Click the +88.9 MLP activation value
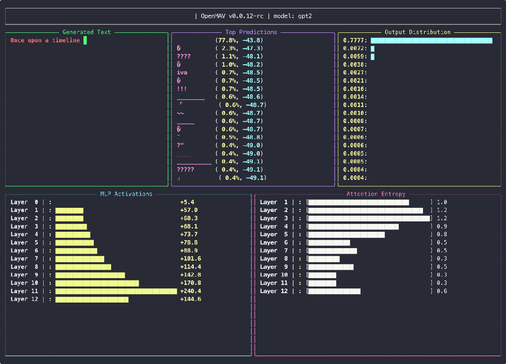This screenshot has height=364, width=506. point(189,250)
